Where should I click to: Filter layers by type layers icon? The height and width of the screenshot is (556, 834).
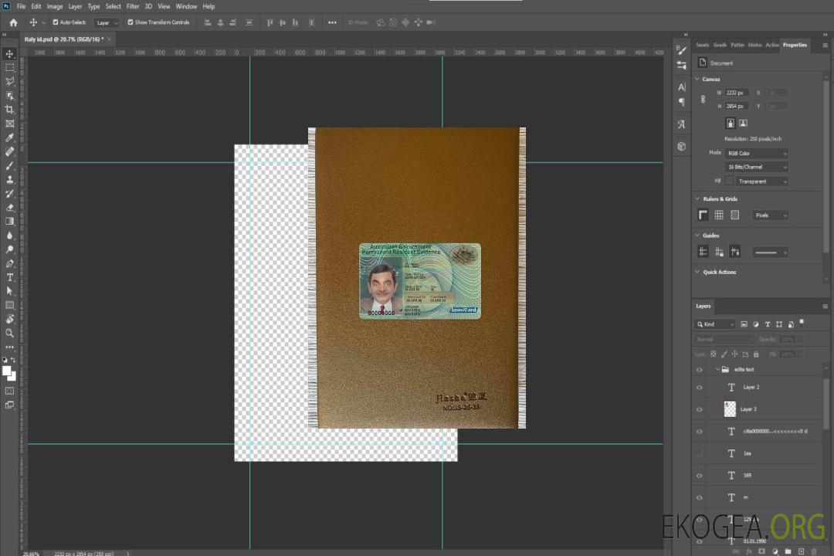pos(768,324)
